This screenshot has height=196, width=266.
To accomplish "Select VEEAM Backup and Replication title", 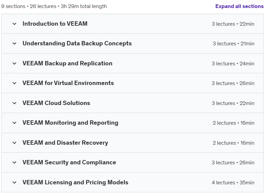I will point(67,63).
